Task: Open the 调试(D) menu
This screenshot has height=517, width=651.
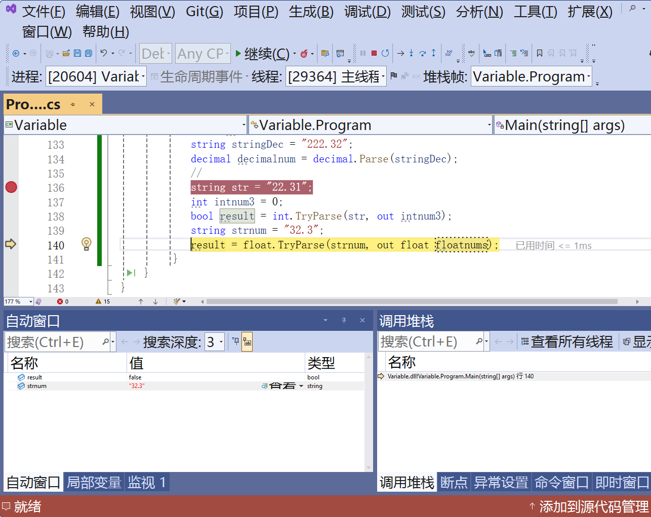Action: tap(367, 11)
